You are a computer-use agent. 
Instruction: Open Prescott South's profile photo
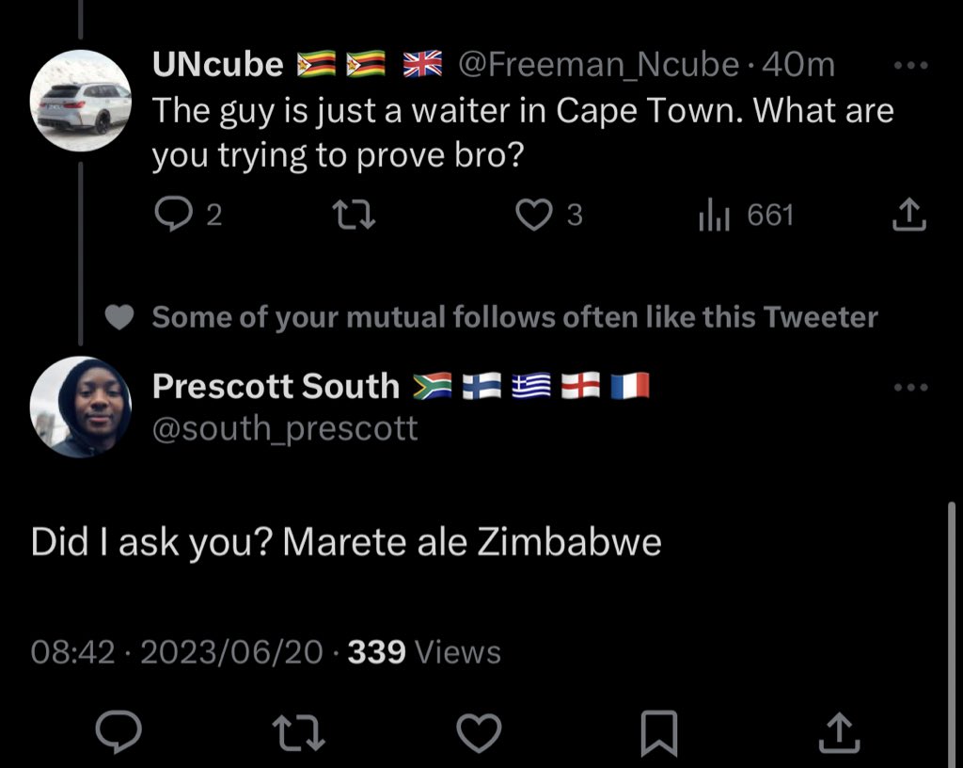(81, 408)
